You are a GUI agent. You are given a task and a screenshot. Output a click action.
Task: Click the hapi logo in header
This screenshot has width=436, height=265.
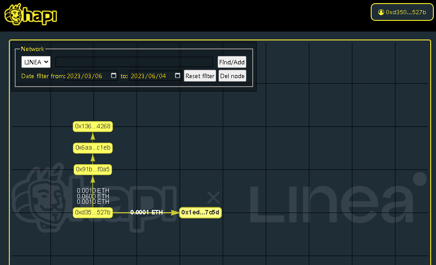pyautogui.click(x=31, y=15)
